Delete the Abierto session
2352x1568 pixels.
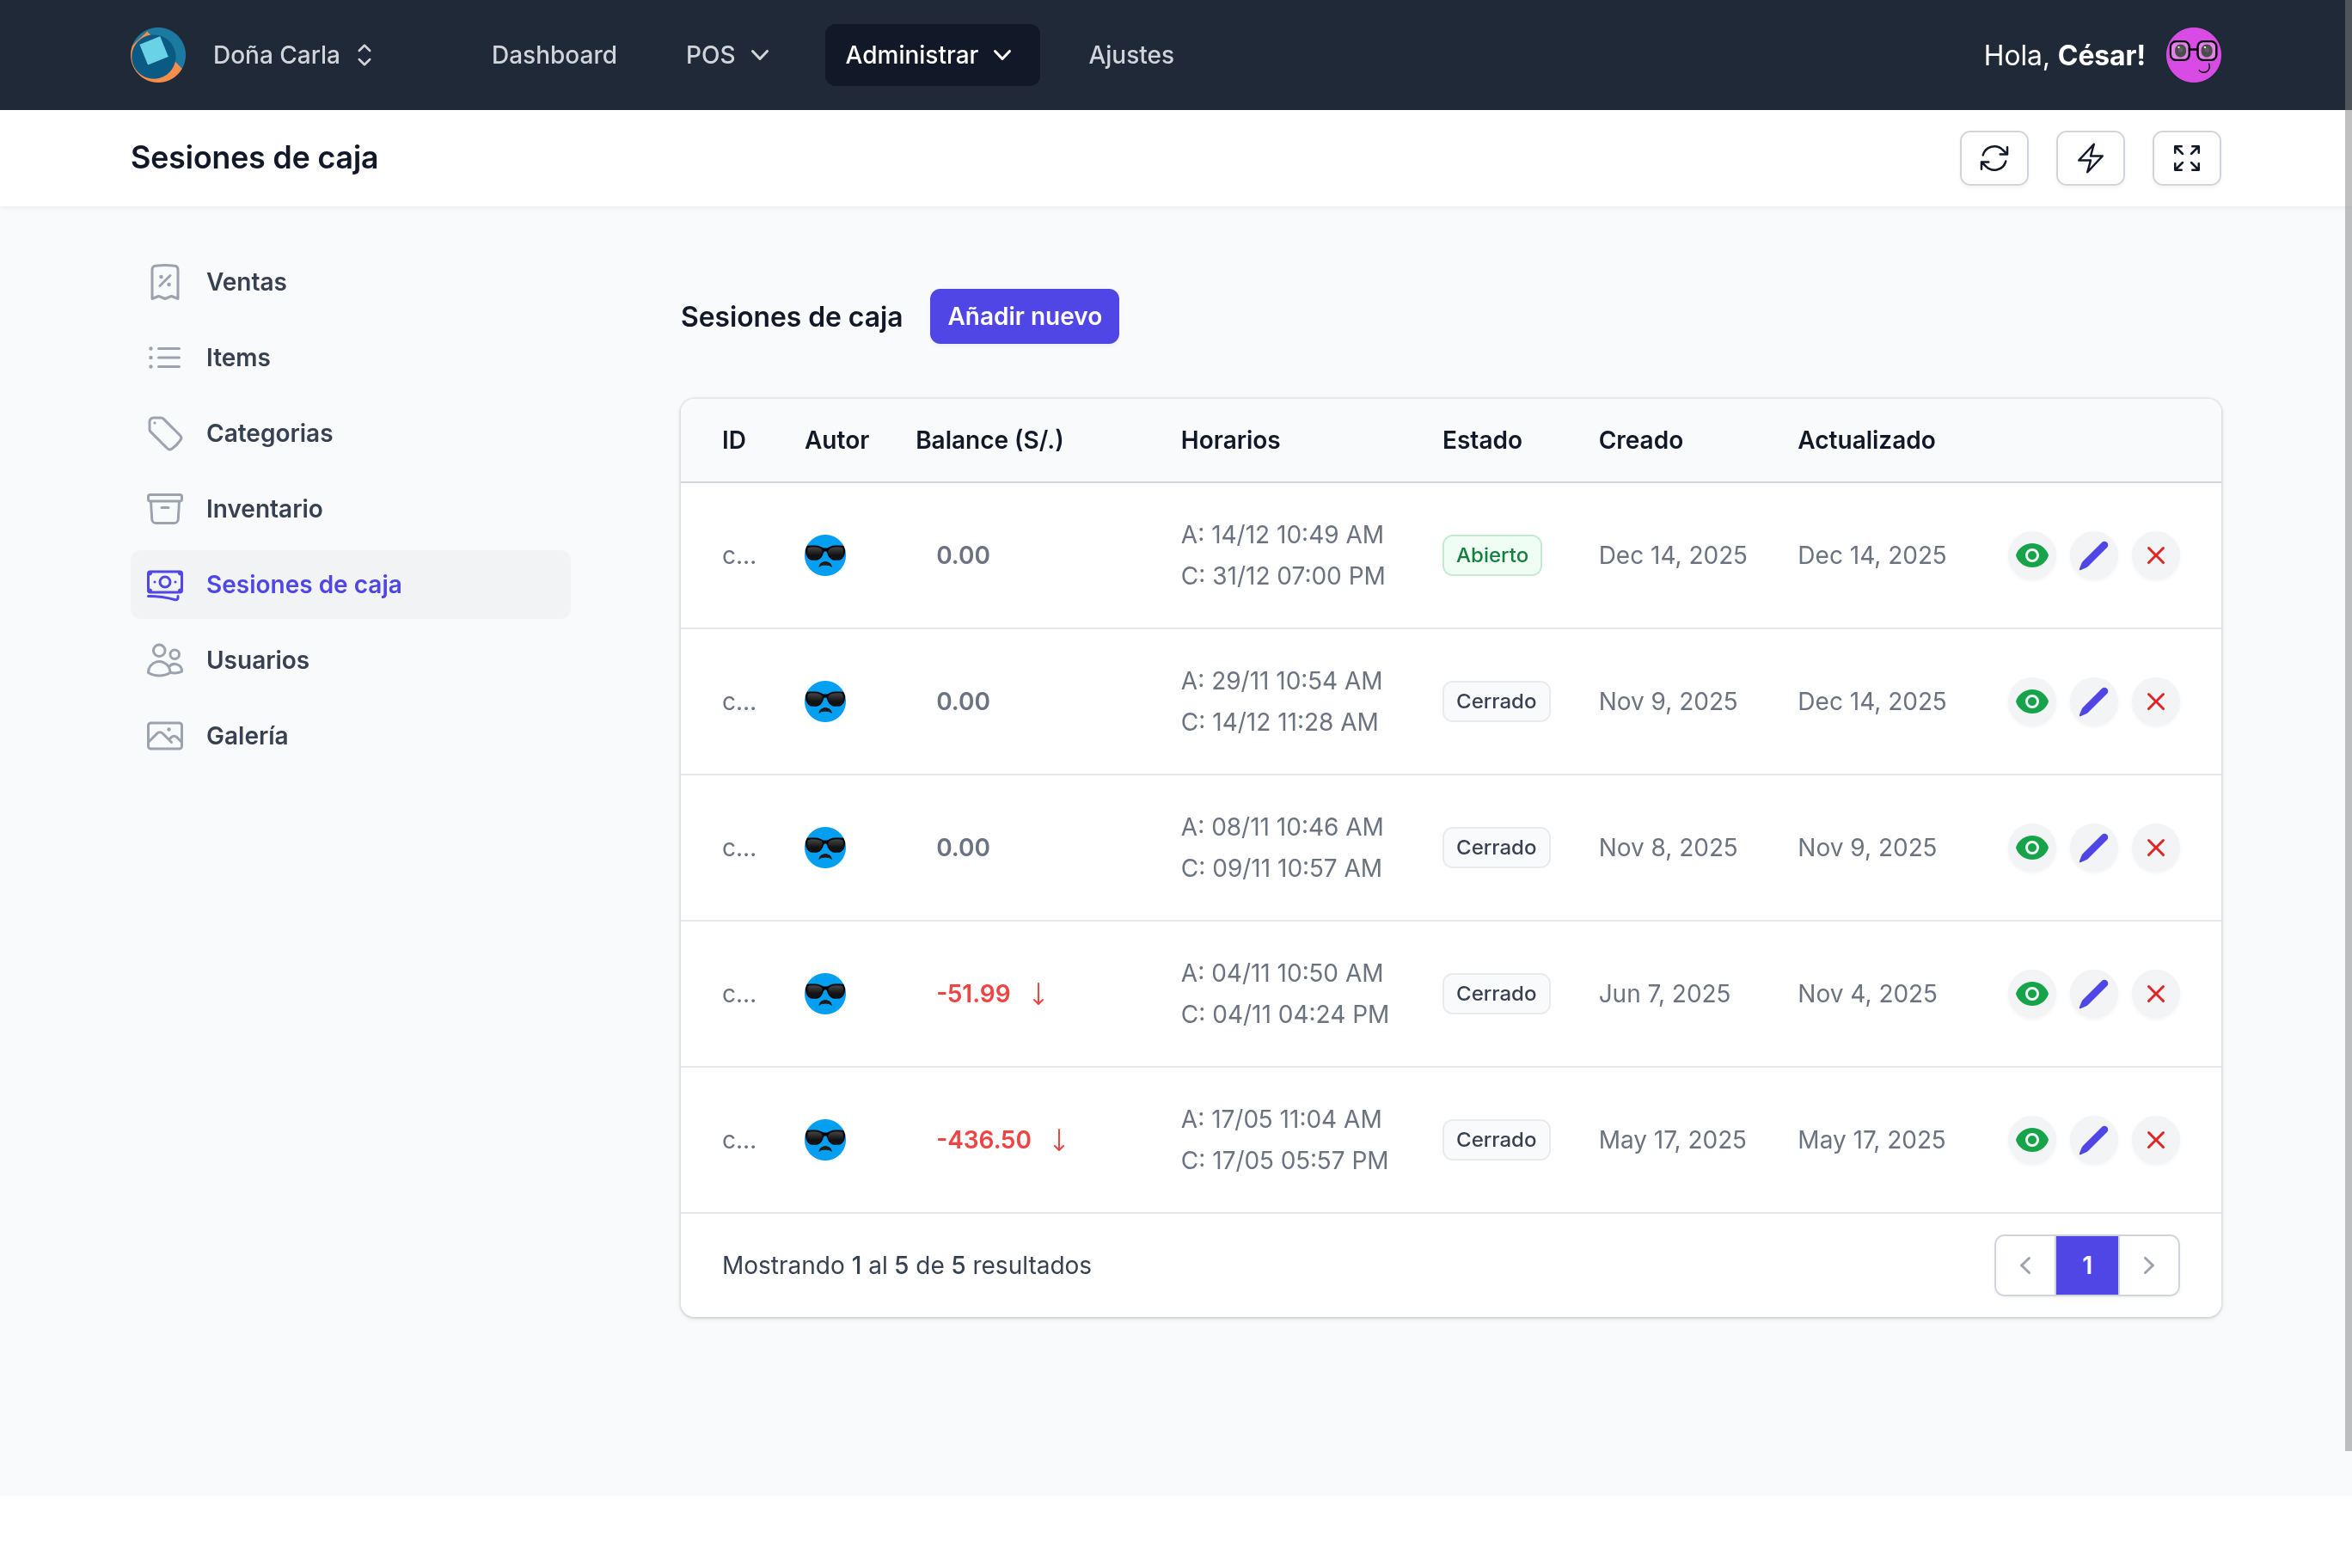[x=2155, y=555]
